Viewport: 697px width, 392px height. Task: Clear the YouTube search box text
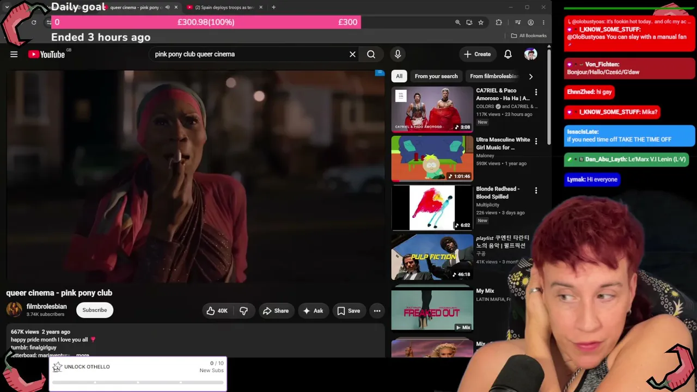click(x=352, y=54)
